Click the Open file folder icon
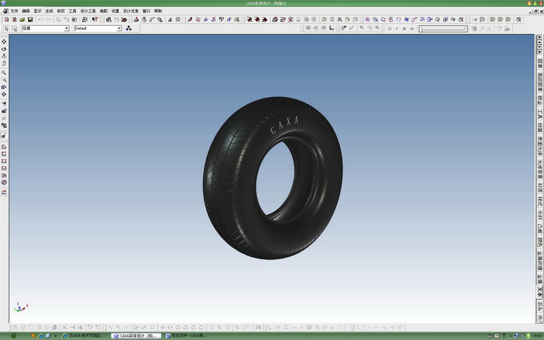Viewport: 544px width, 340px height. pyautogui.click(x=22, y=20)
